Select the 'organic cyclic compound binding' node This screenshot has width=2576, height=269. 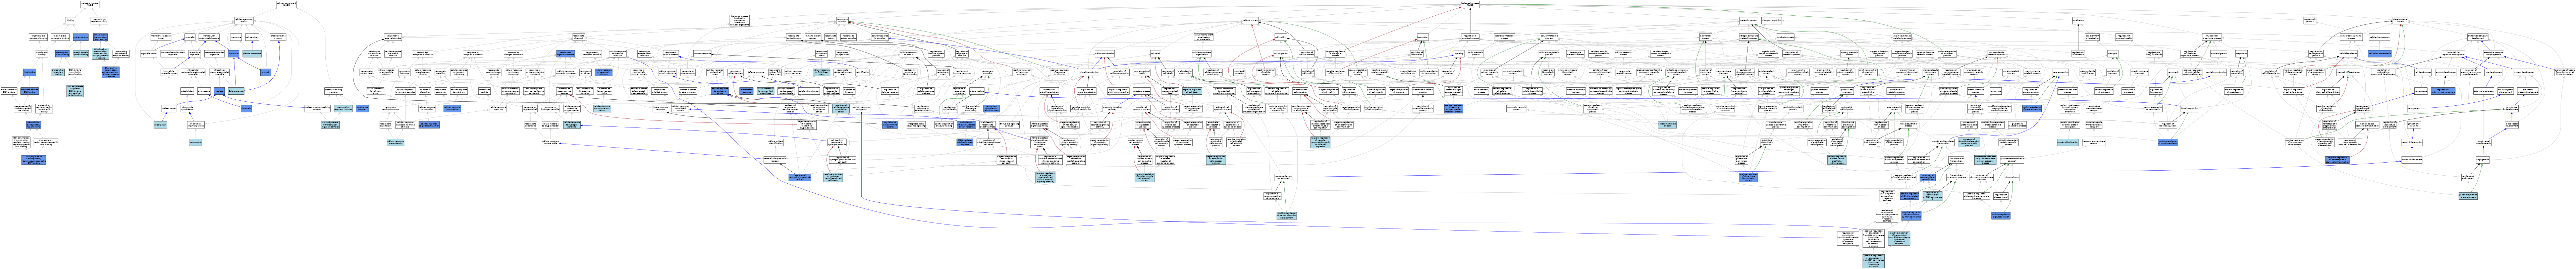coord(38,37)
